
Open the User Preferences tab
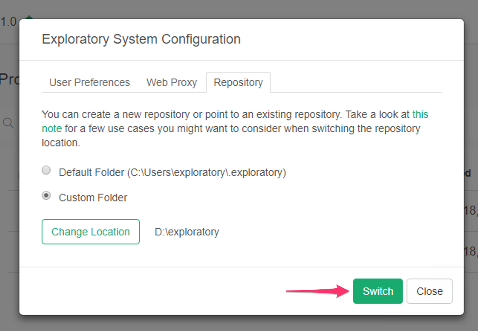click(x=90, y=82)
